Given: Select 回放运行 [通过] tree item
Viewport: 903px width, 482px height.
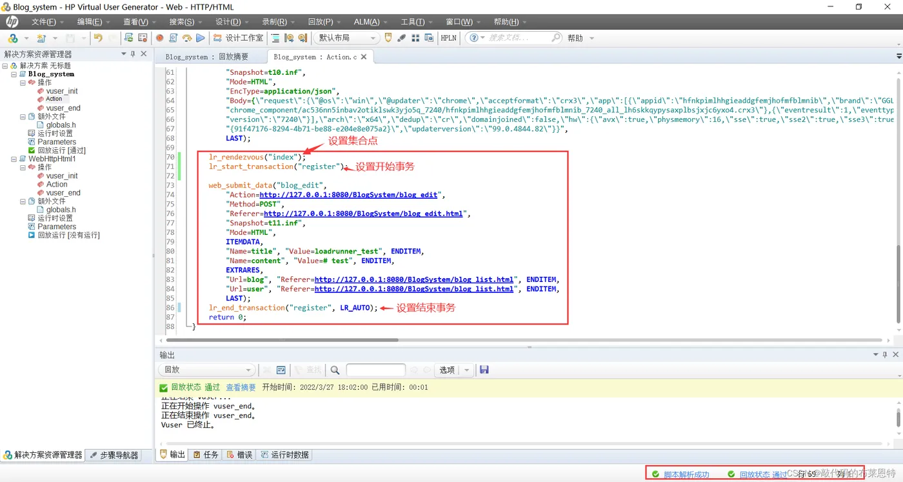Looking at the screenshot, I should [61, 150].
